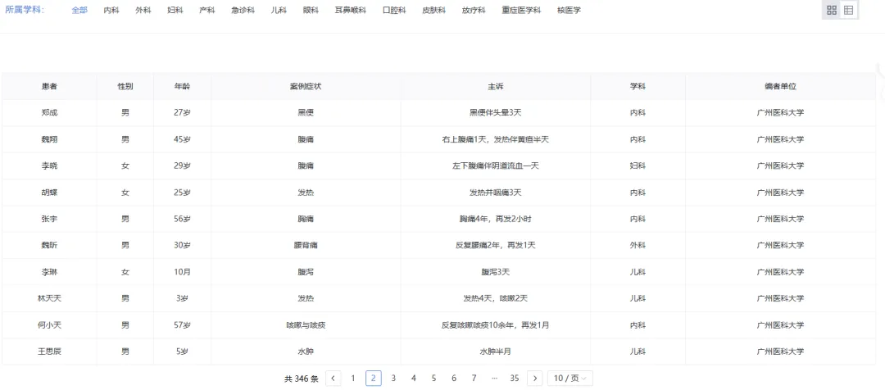Click symptom cell 咳嗽与咳痰
885x390 pixels.
click(306, 325)
